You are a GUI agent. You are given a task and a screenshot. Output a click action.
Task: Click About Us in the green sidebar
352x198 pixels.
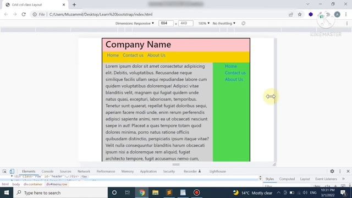coord(234,79)
